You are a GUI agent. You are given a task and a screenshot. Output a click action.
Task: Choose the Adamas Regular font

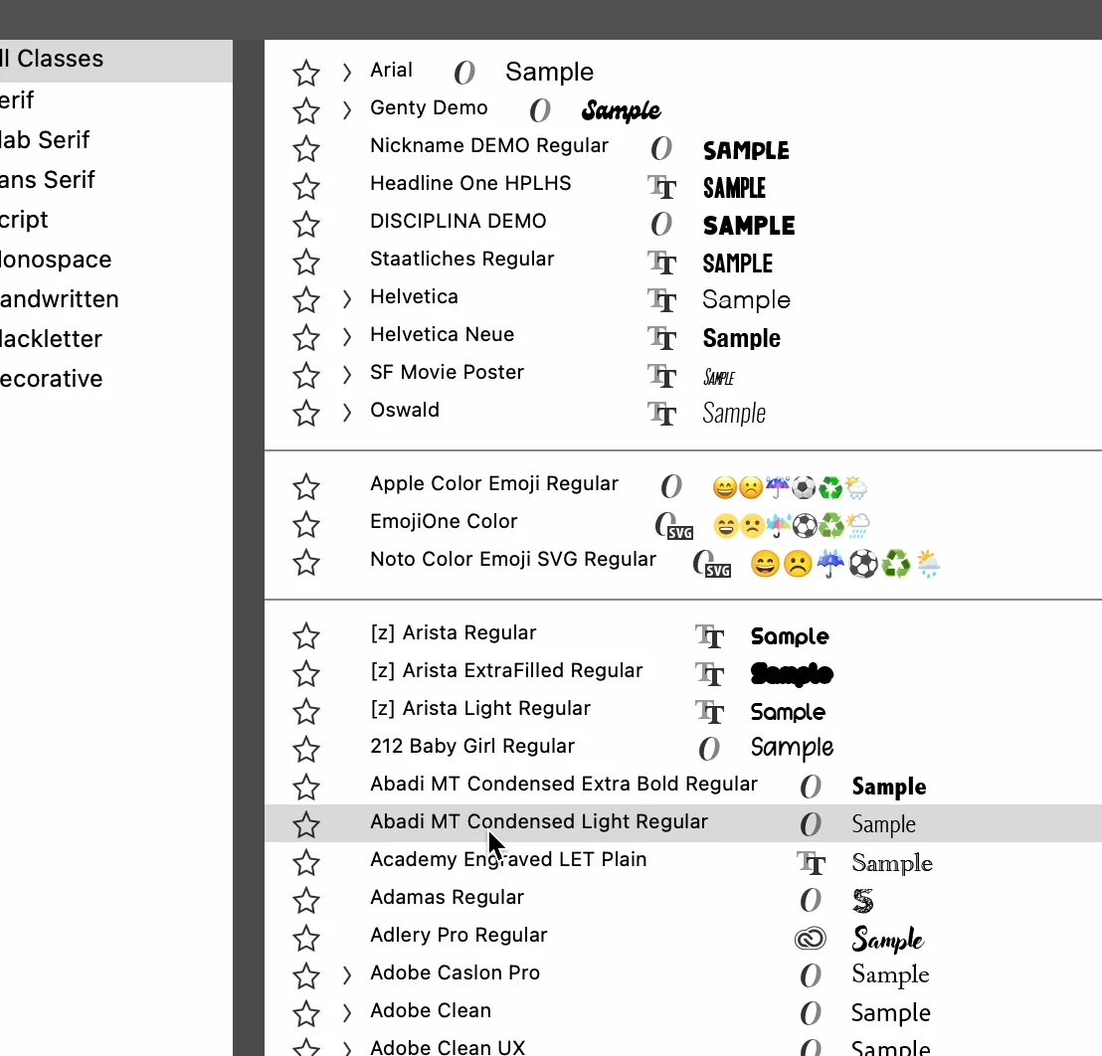coord(447,897)
